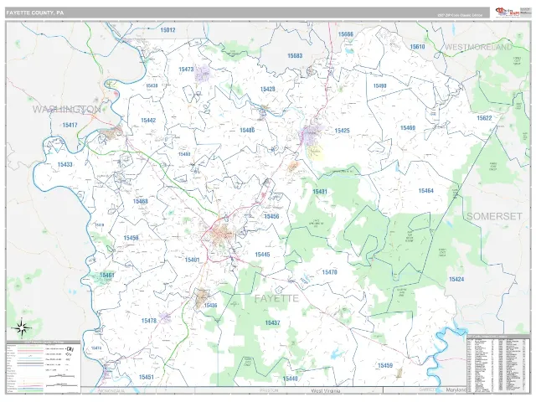Open the ZIP code index table
The width and height of the screenshot is (536, 402).
pyautogui.click(x=497, y=363)
